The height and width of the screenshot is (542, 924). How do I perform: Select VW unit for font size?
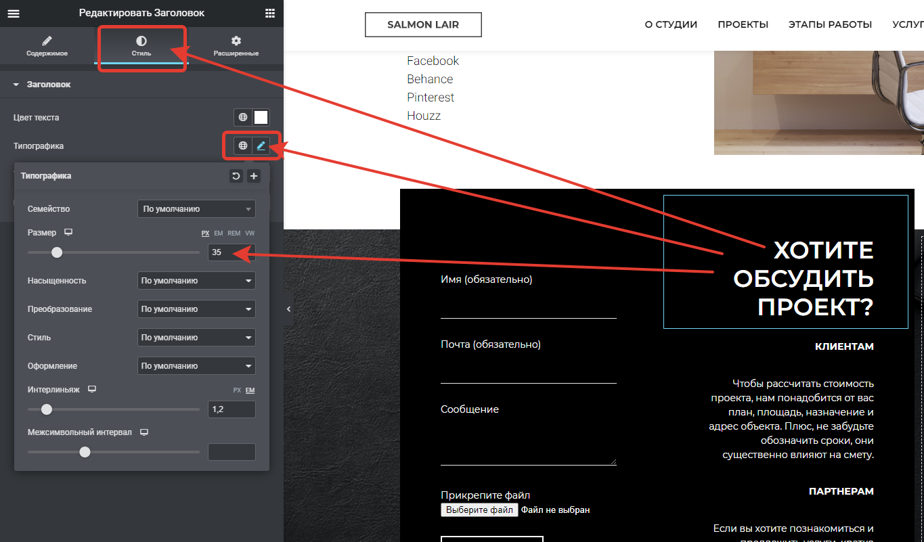pos(250,233)
